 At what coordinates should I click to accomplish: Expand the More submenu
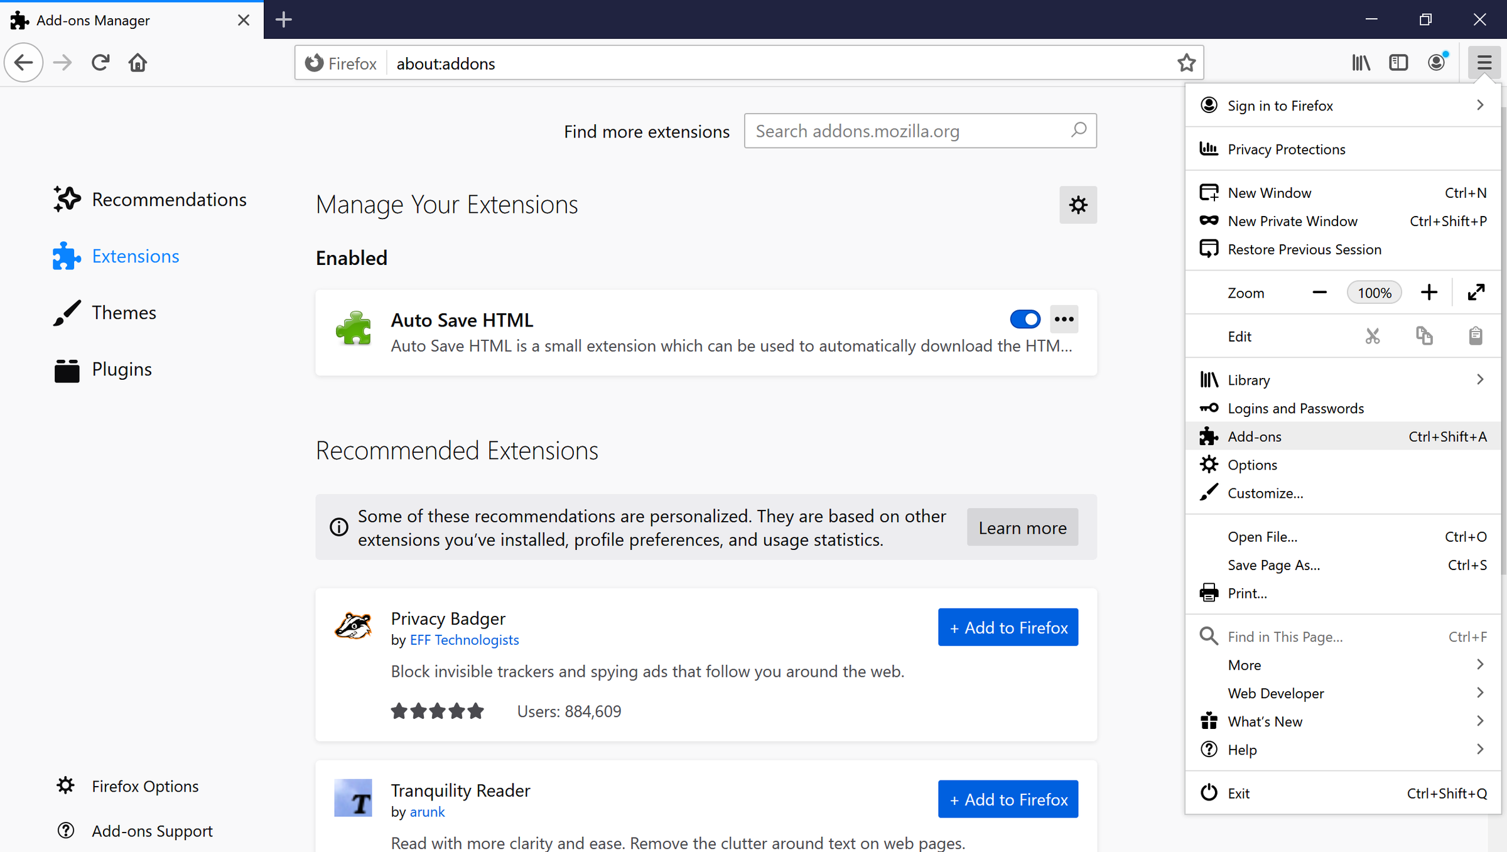1480,665
